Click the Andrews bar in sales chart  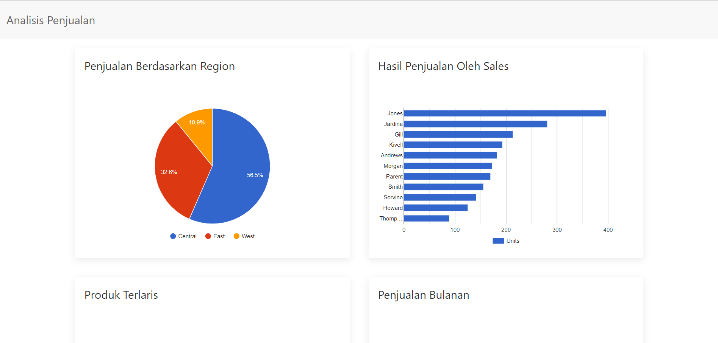tap(451, 155)
